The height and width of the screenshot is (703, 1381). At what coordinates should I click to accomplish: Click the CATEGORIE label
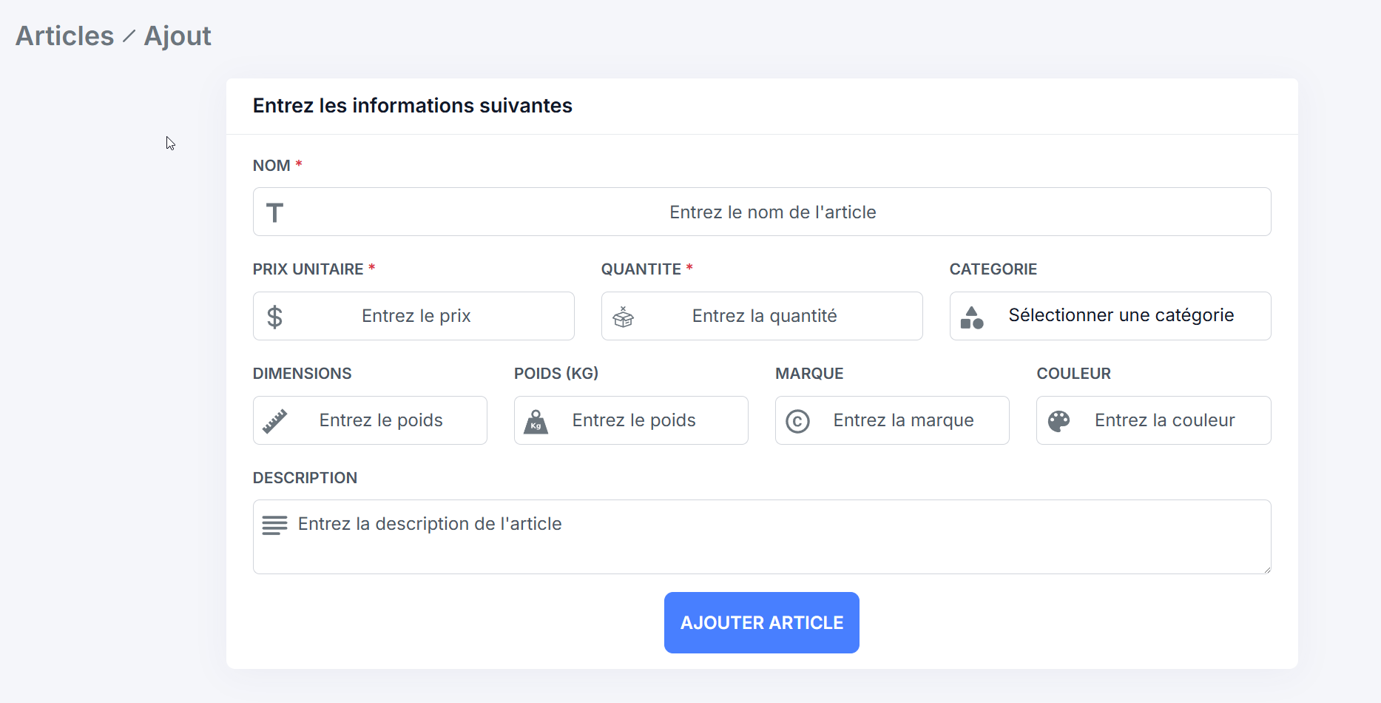pyautogui.click(x=993, y=269)
